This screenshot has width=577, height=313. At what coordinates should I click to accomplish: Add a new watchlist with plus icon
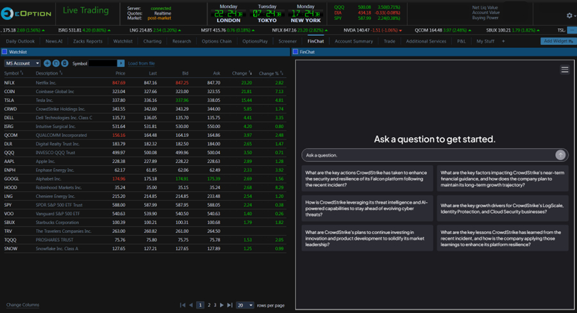coord(47,63)
